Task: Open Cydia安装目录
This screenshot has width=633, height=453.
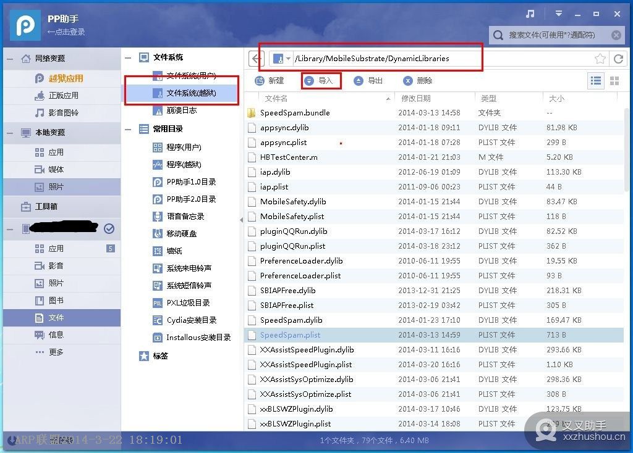Action: [x=184, y=320]
